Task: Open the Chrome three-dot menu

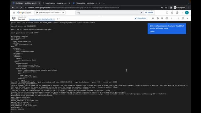Action: [188, 8]
